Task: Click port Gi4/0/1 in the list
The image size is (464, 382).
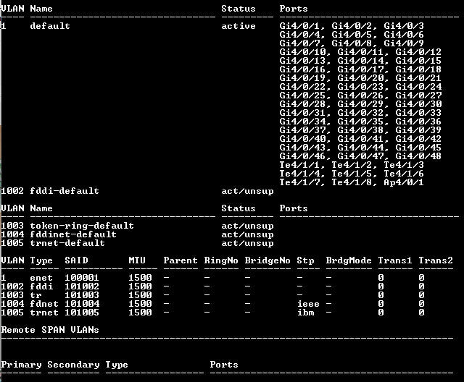Action: [299, 26]
